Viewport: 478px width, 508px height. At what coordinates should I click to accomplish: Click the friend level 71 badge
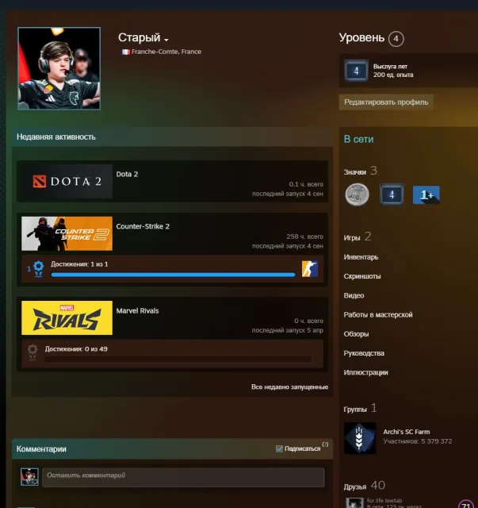click(x=466, y=504)
